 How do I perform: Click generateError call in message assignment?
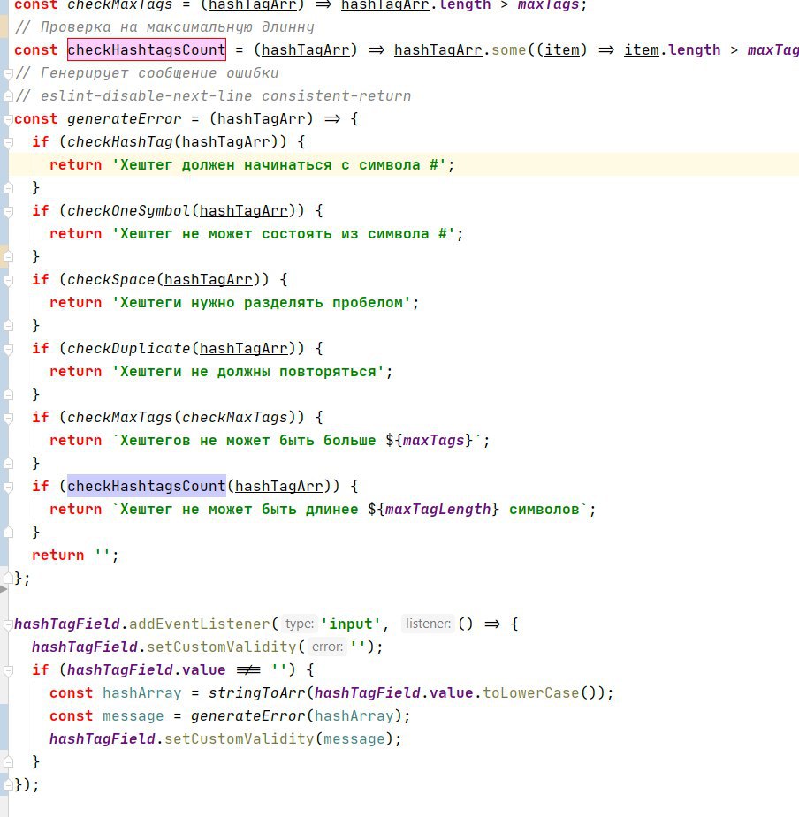coord(248,716)
